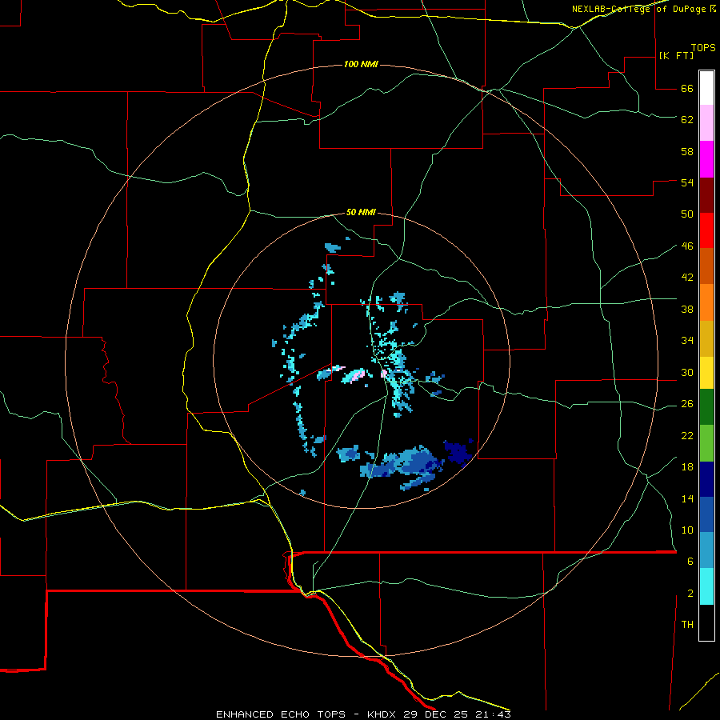Image resolution: width=720 pixels, height=720 pixels.
Task: Click the 66 legend value
Action: tap(687, 89)
